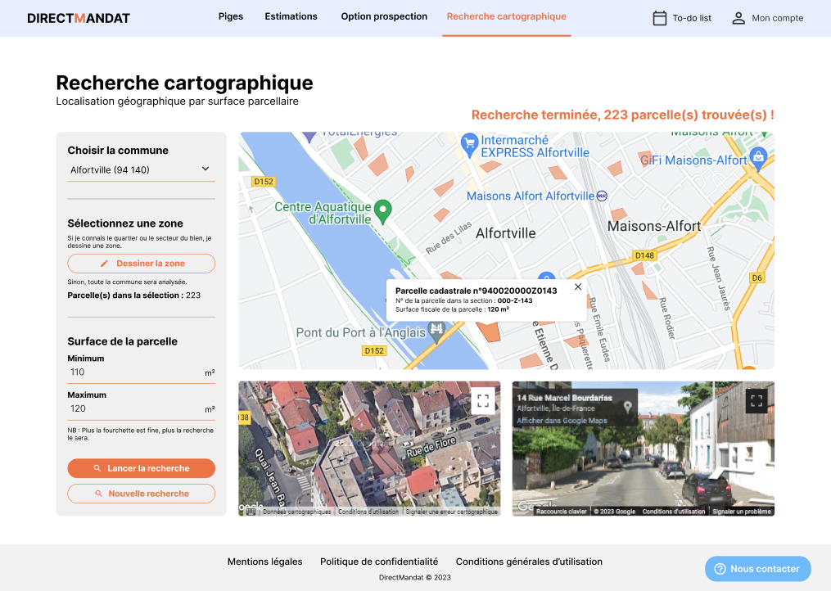Click the 14 Rue Marcel Bourdarias address text
The width and height of the screenshot is (831, 591).
click(x=564, y=398)
